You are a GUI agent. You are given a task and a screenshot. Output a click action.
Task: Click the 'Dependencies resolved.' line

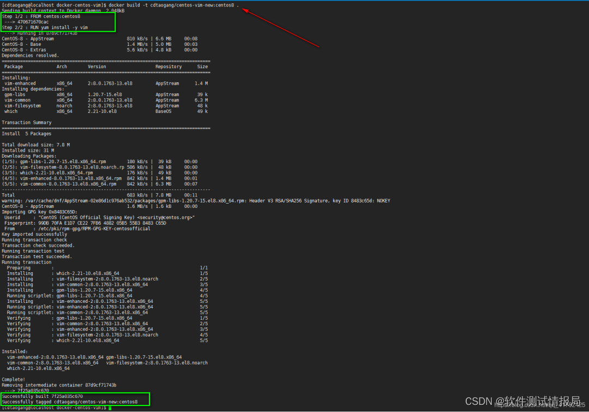[x=31, y=56]
